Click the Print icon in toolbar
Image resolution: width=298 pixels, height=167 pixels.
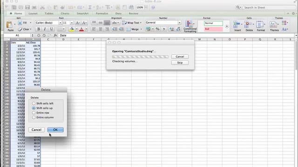[x=34, y=7]
